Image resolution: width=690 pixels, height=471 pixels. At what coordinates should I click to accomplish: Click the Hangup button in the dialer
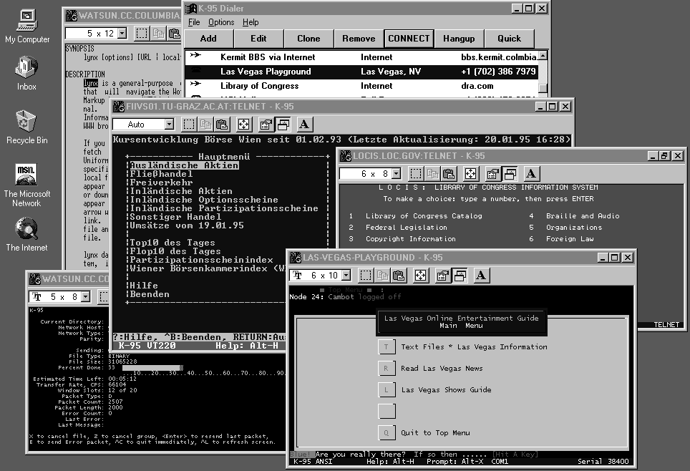(x=459, y=39)
